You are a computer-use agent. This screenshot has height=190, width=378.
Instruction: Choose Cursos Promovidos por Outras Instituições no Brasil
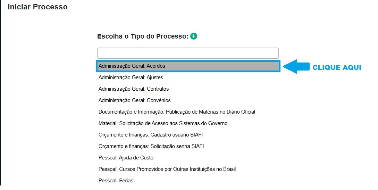tap(167, 169)
